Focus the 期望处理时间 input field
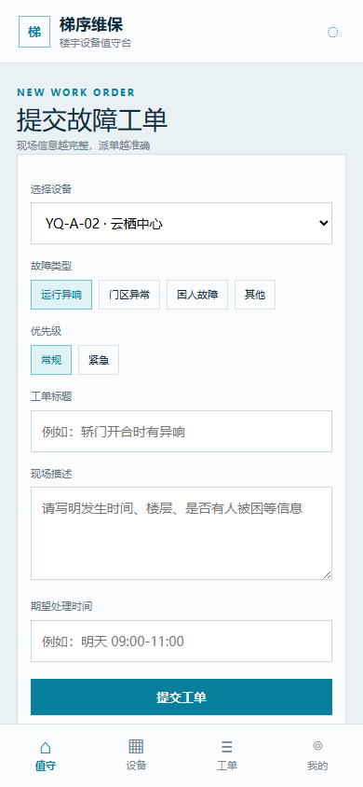Image resolution: width=363 pixels, height=787 pixels. pos(181,641)
